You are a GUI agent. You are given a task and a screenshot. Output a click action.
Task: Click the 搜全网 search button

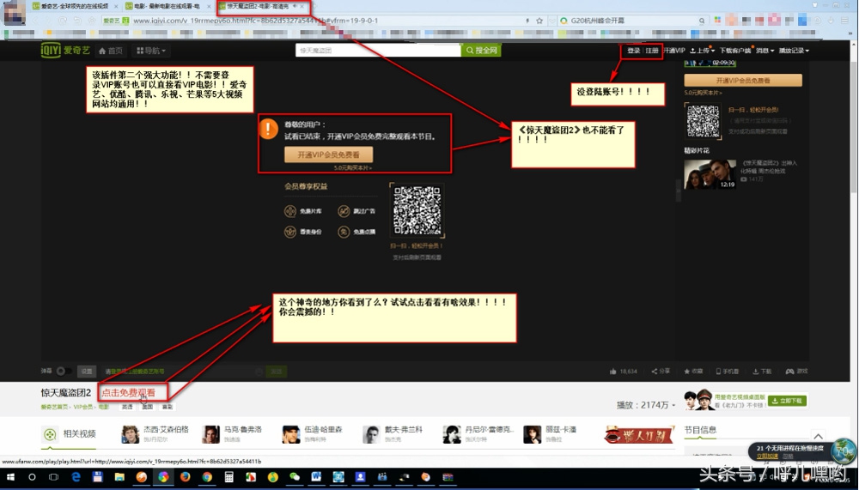coord(481,51)
